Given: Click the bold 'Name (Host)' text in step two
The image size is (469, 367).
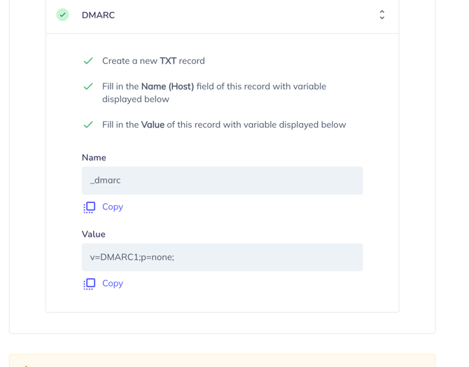Looking at the screenshot, I should coord(167,86).
